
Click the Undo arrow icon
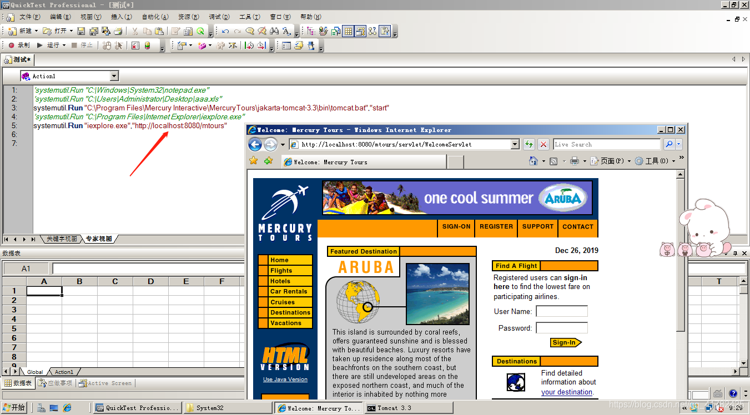click(x=225, y=32)
